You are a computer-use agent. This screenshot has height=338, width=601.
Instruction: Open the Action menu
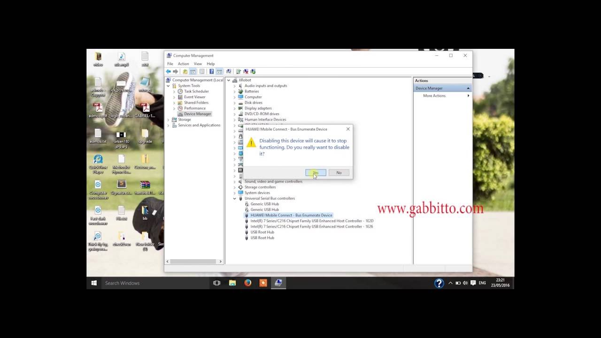(x=183, y=64)
